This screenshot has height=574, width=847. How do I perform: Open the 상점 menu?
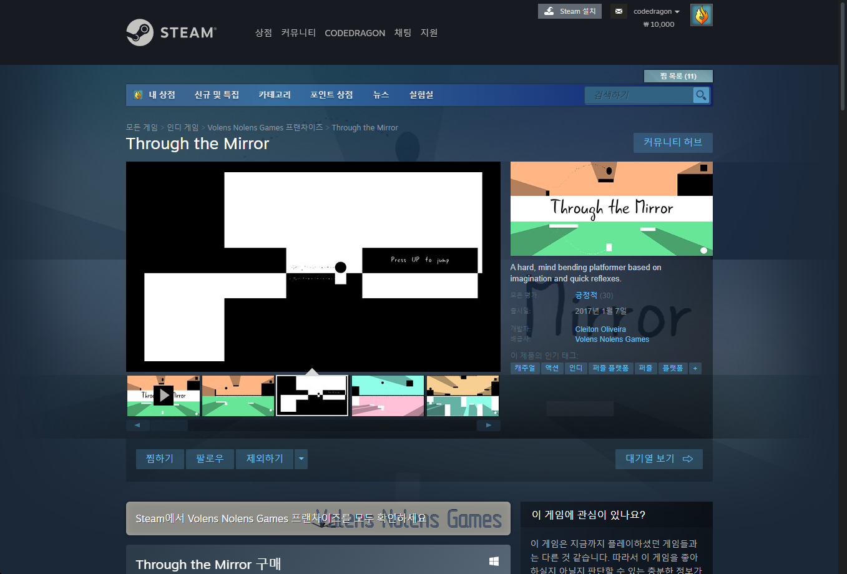tap(263, 32)
